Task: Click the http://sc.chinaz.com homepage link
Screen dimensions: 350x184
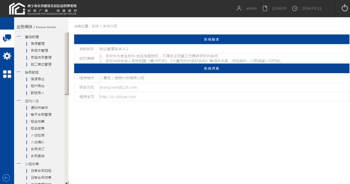Action: (x=117, y=97)
